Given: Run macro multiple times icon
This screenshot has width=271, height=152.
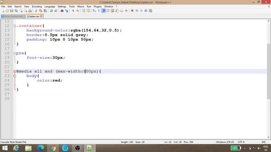Looking at the screenshot, I should (146, 11).
